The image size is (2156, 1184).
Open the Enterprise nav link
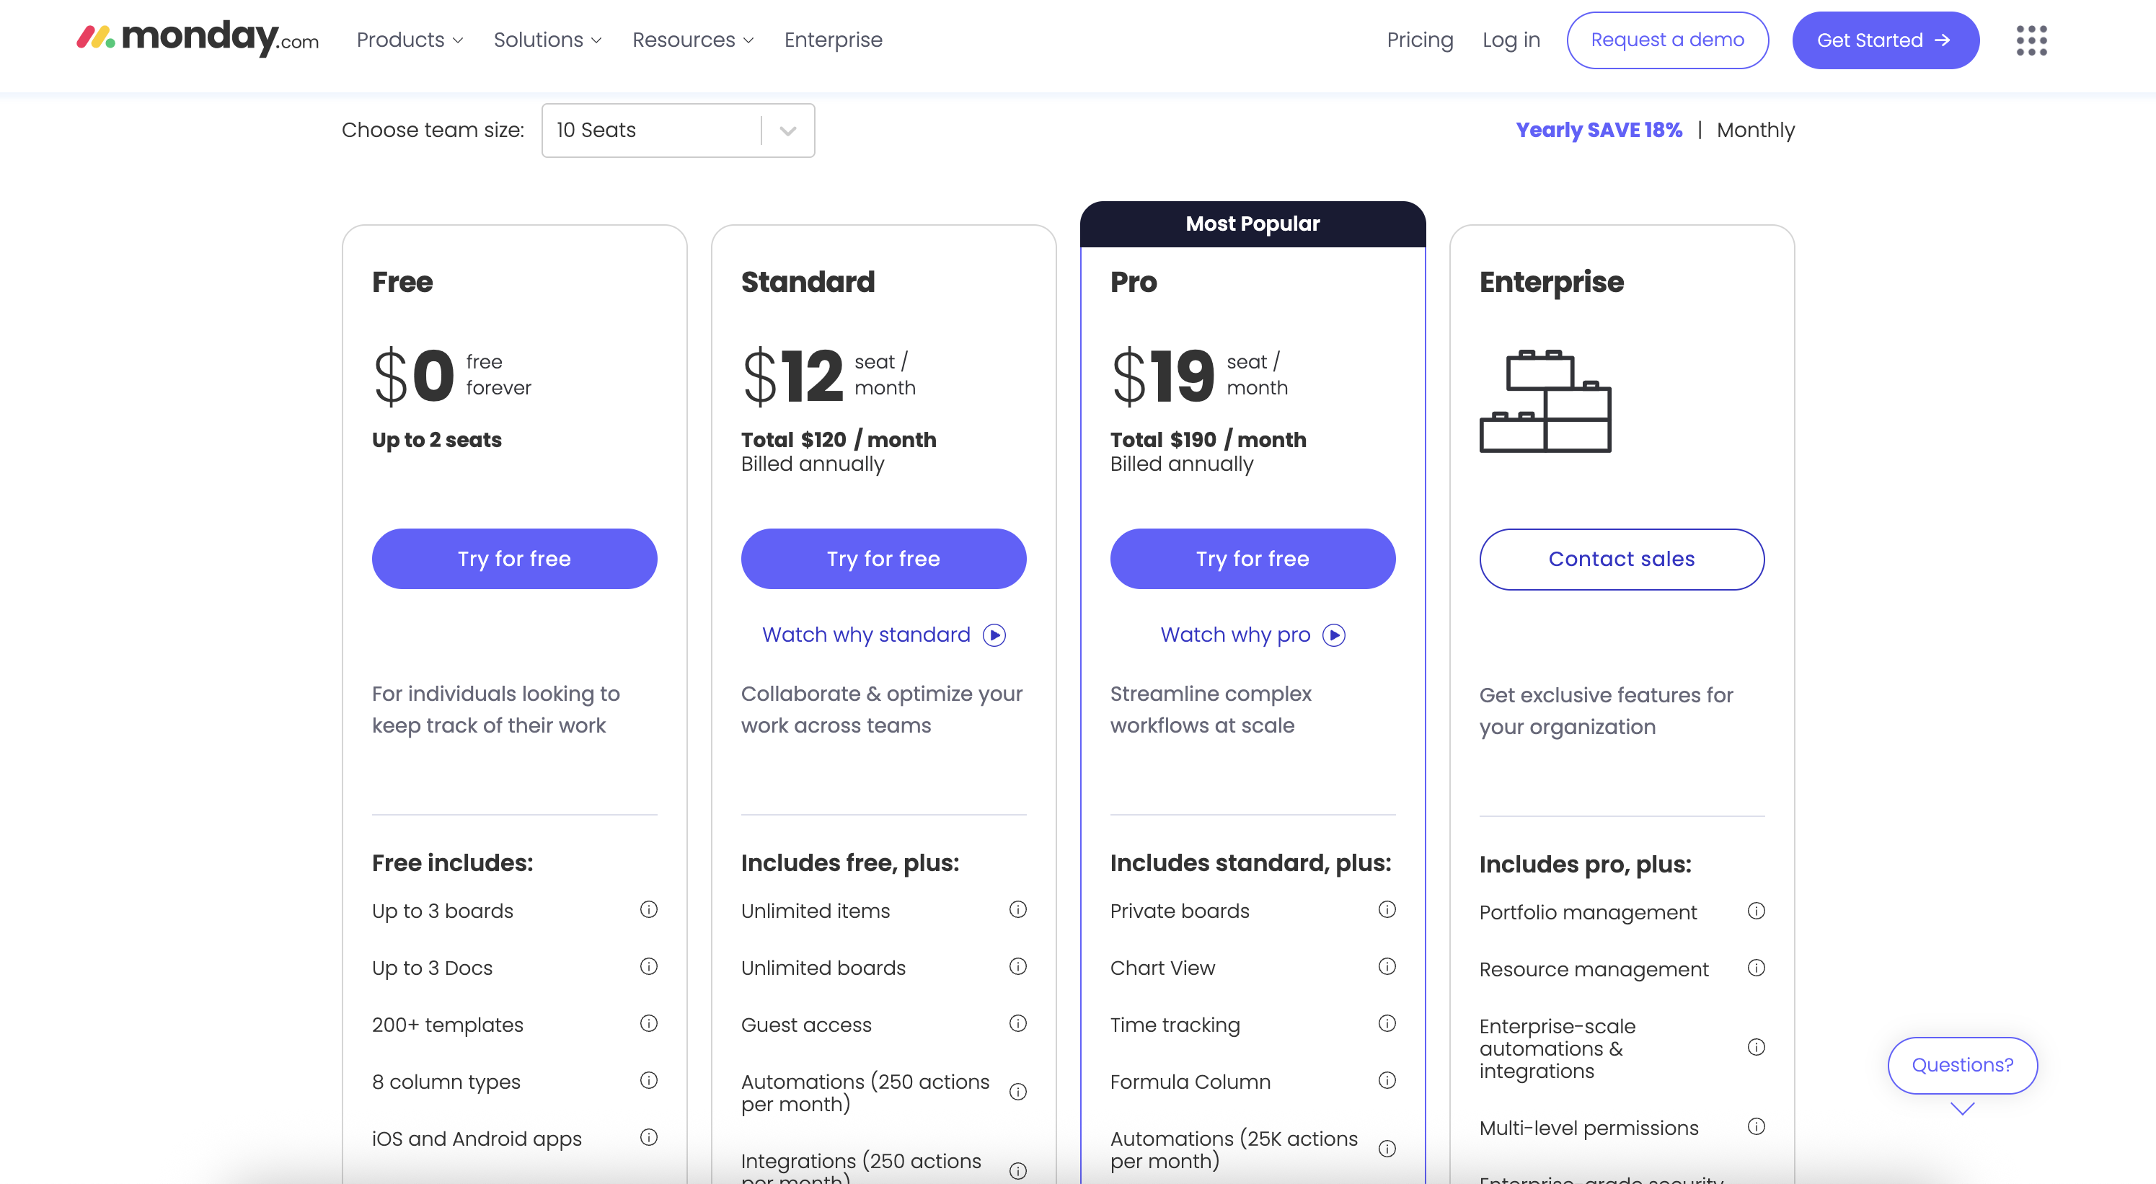coord(833,40)
